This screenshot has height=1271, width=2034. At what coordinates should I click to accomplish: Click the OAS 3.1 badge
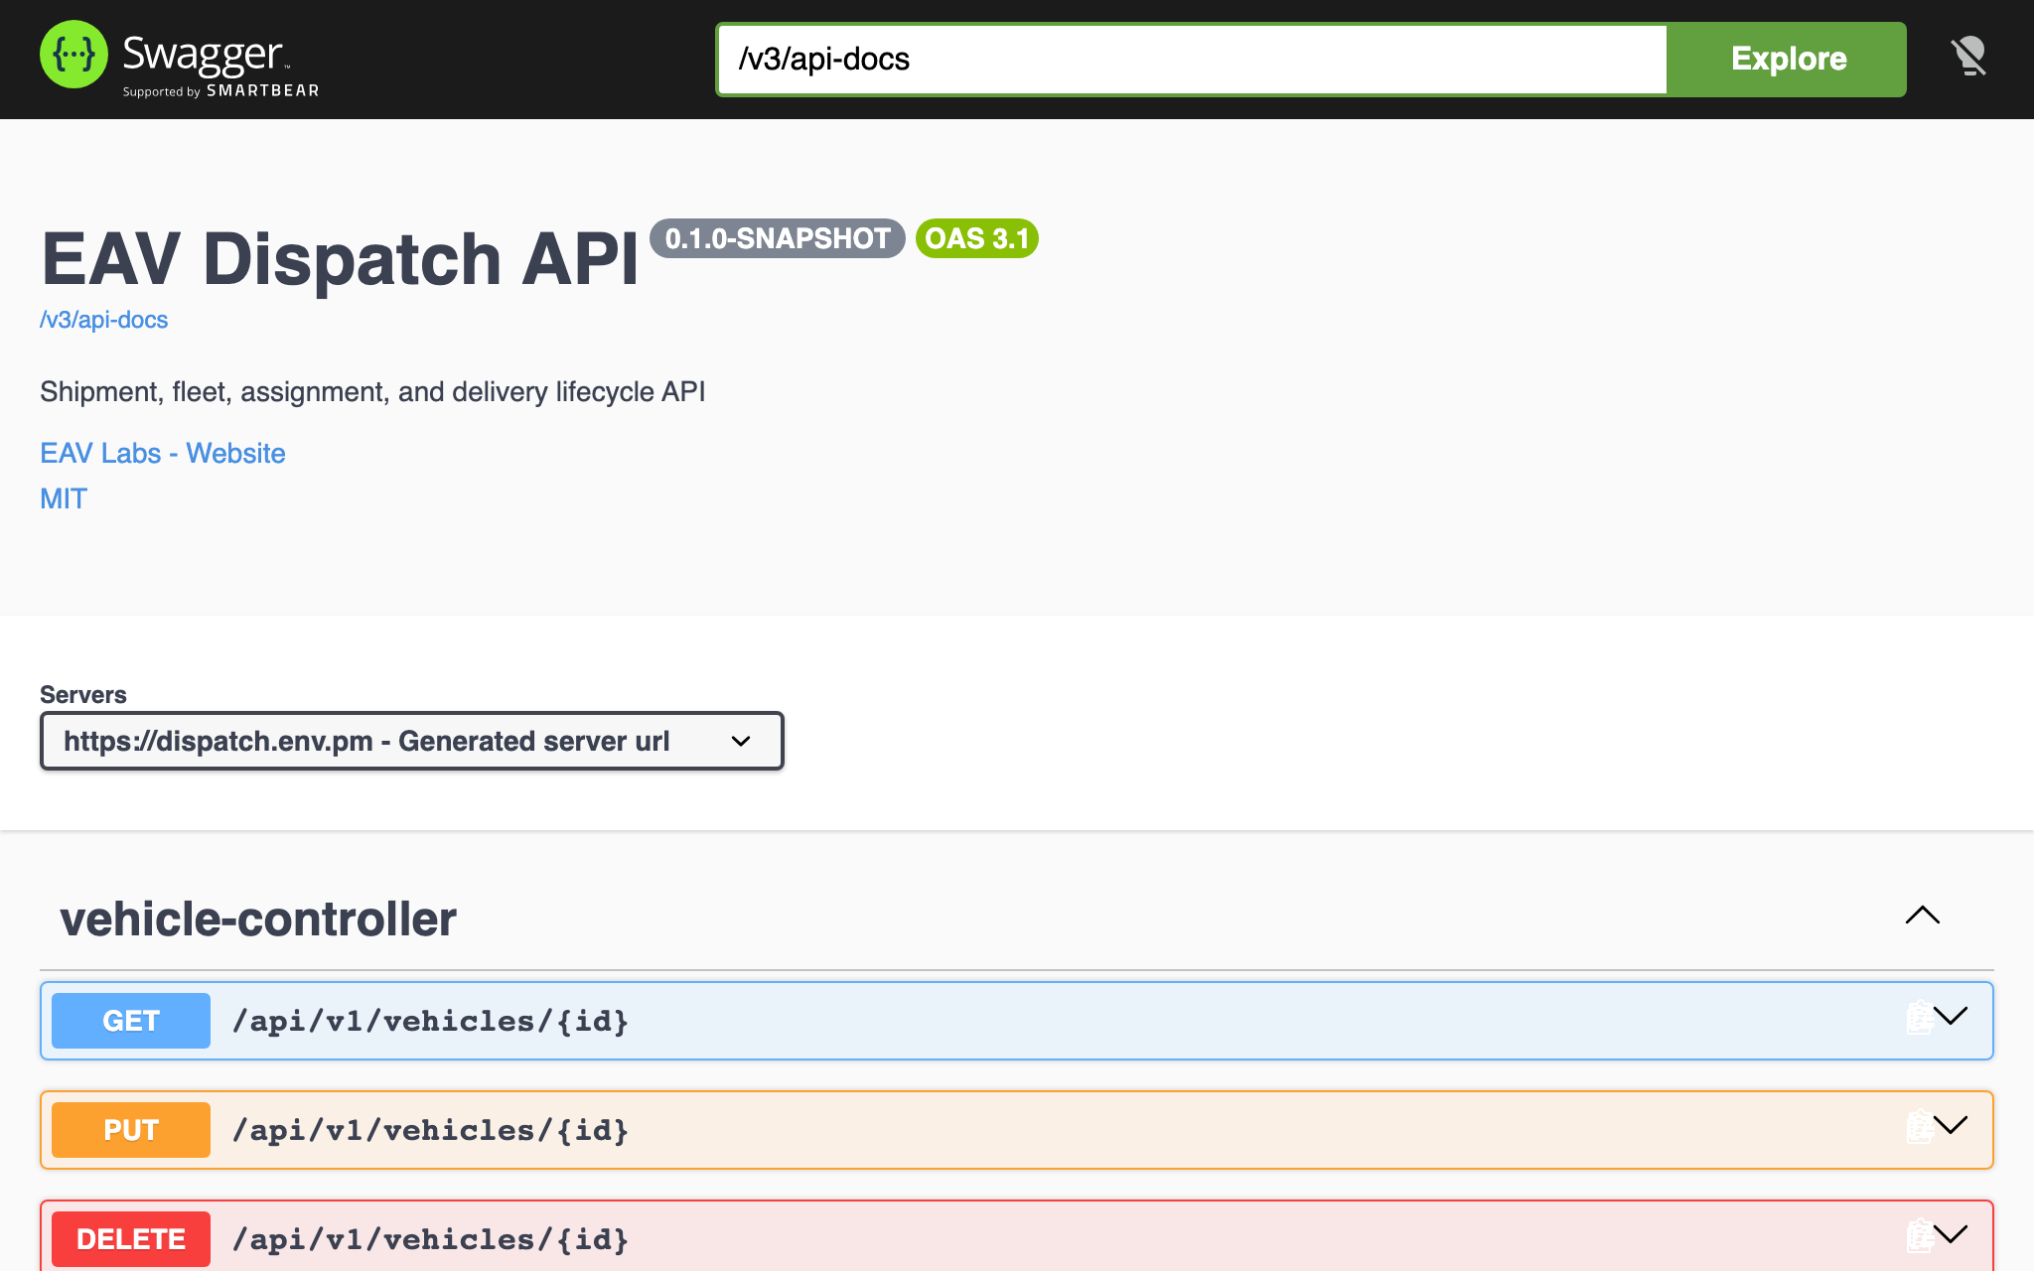tap(977, 238)
